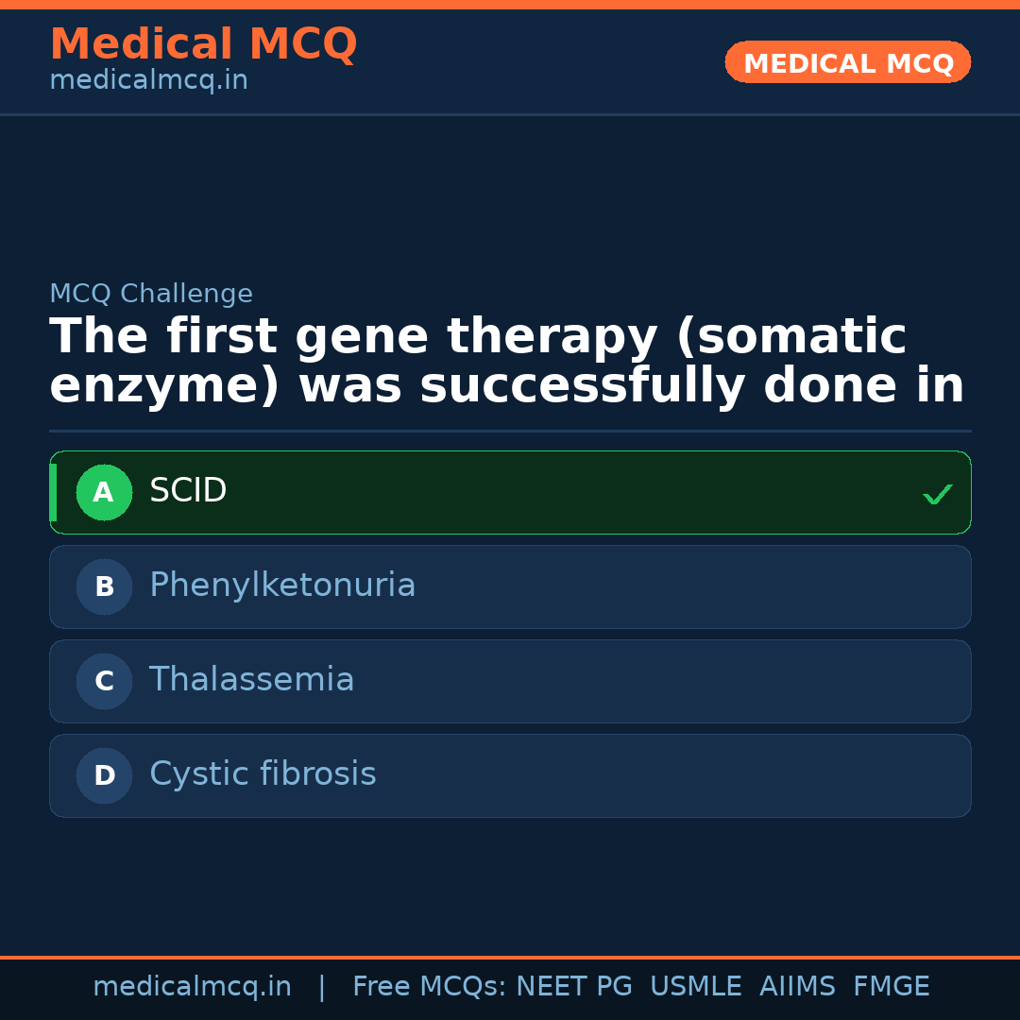
Task: Select the SCID answer text
Action: 188,491
